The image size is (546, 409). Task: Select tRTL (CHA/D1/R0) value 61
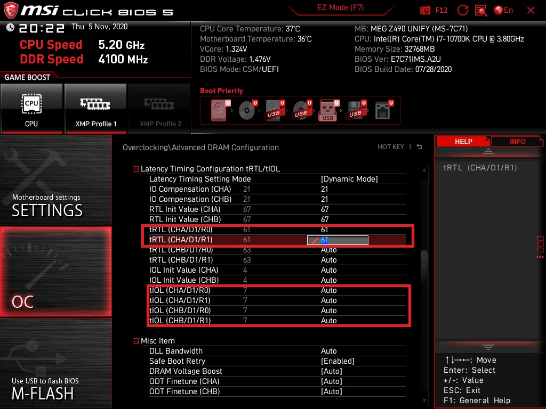pyautogui.click(x=324, y=230)
